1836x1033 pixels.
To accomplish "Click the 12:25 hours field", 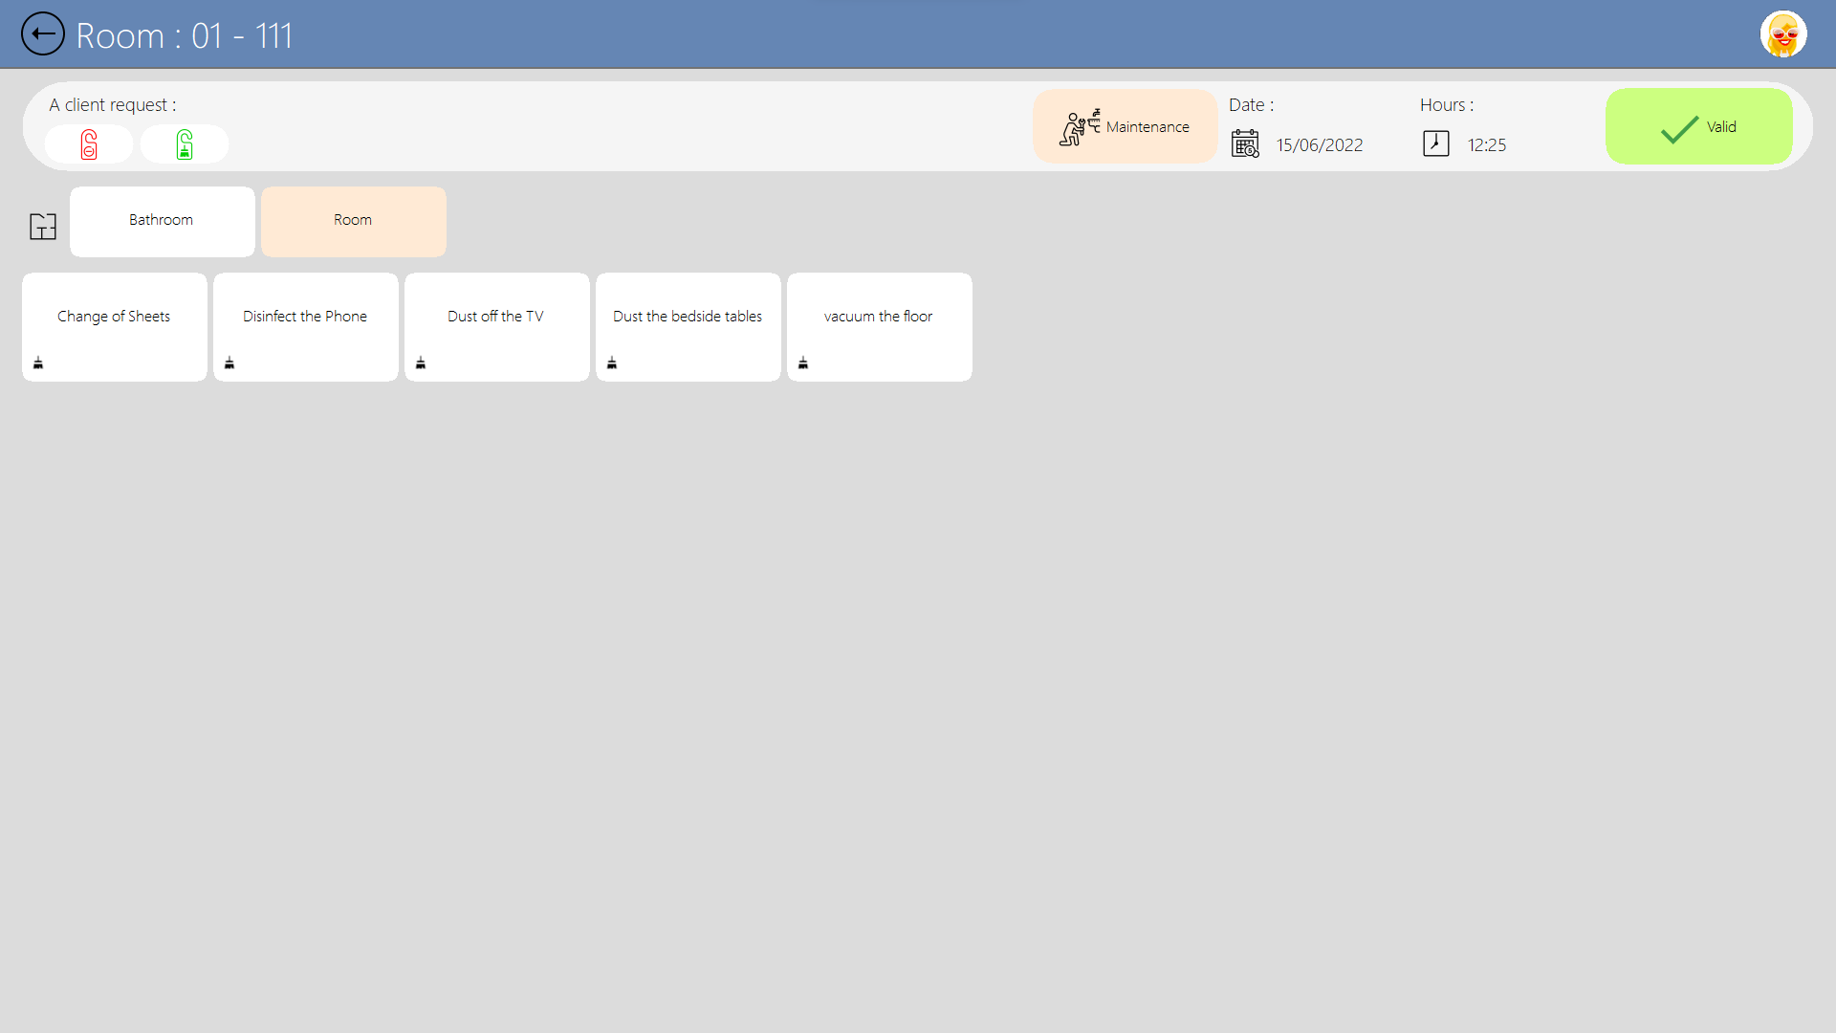I will pyautogui.click(x=1487, y=145).
